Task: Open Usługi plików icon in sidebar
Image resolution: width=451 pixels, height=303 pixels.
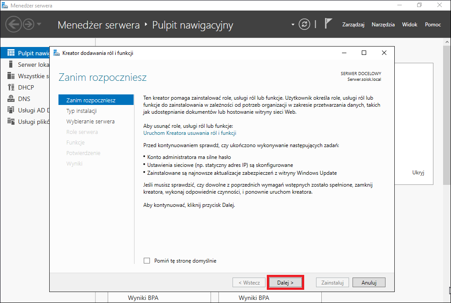Action: [11, 122]
